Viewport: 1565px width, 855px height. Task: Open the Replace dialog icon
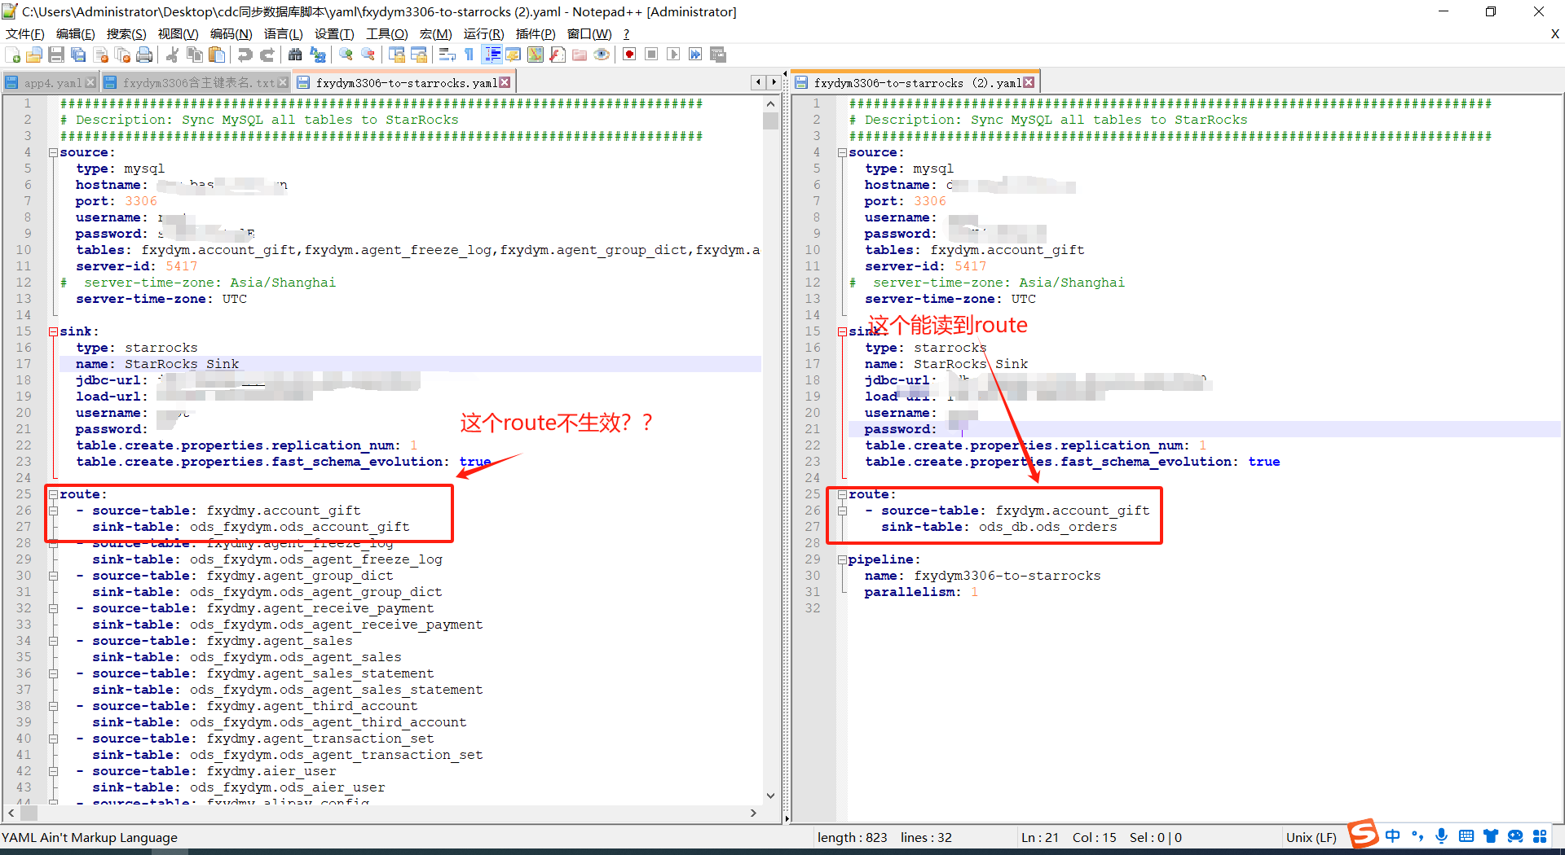[x=317, y=55]
